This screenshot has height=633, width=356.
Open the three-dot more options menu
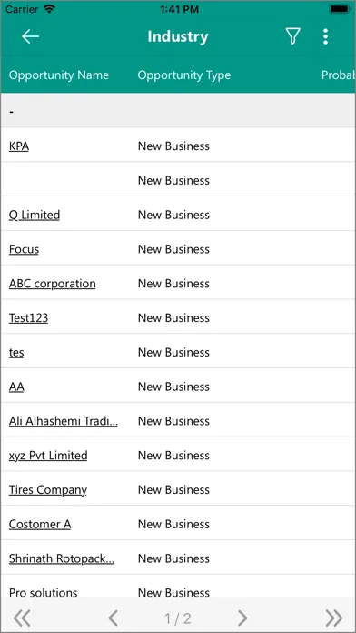[x=325, y=36]
